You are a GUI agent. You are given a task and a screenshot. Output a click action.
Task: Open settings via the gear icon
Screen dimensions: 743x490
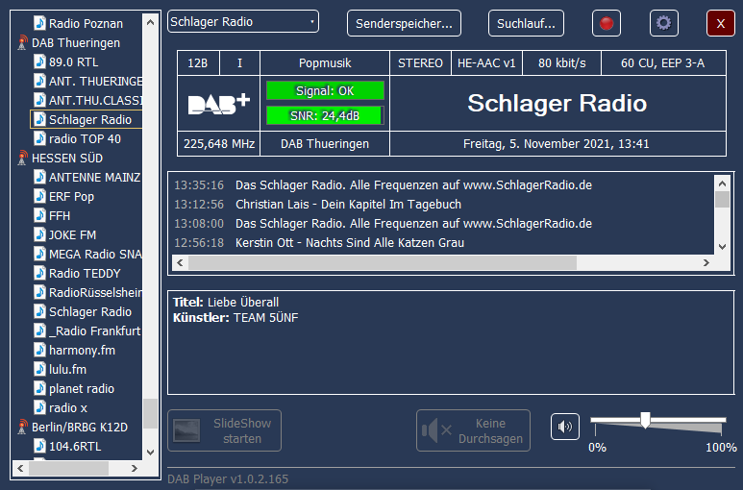pyautogui.click(x=664, y=23)
